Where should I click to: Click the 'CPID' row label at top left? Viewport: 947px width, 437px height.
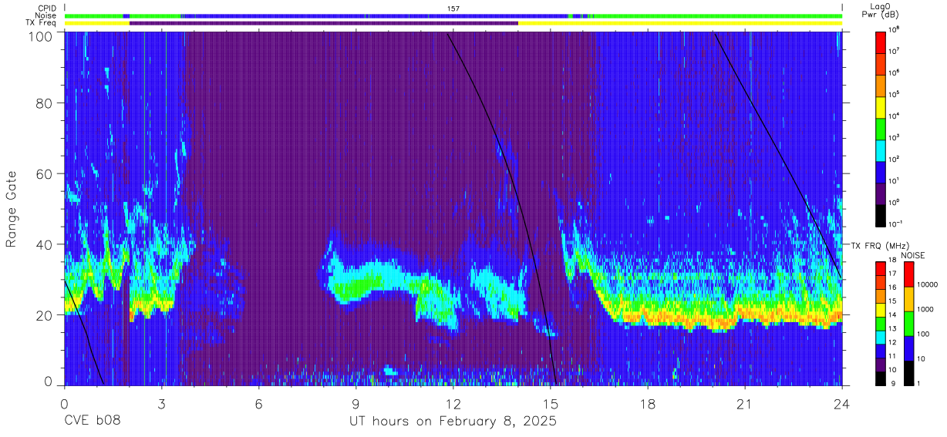tap(48, 8)
